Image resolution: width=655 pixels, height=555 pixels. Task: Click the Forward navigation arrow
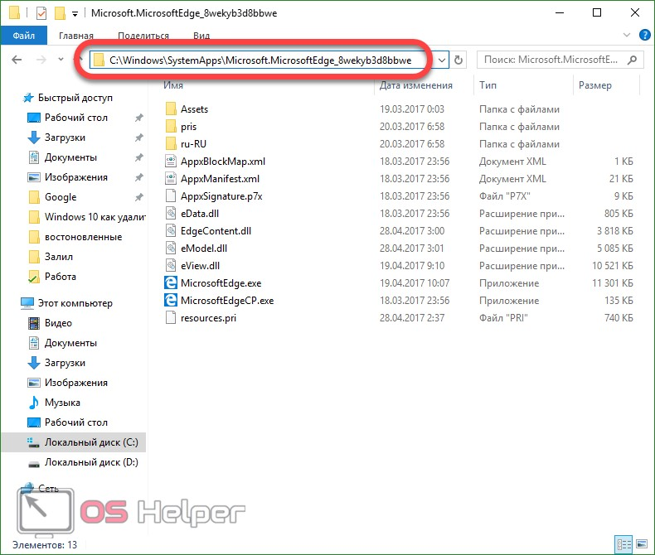(41, 60)
